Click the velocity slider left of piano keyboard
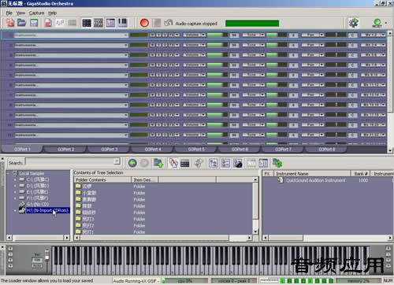 tap(47, 258)
